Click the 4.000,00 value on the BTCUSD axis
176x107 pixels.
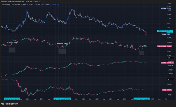[170, 70]
